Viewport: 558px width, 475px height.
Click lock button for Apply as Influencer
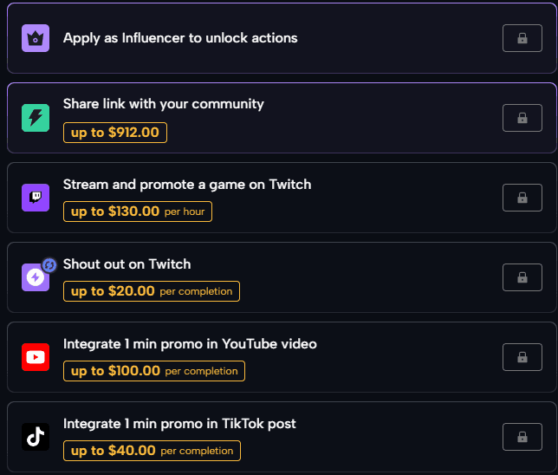pos(522,38)
